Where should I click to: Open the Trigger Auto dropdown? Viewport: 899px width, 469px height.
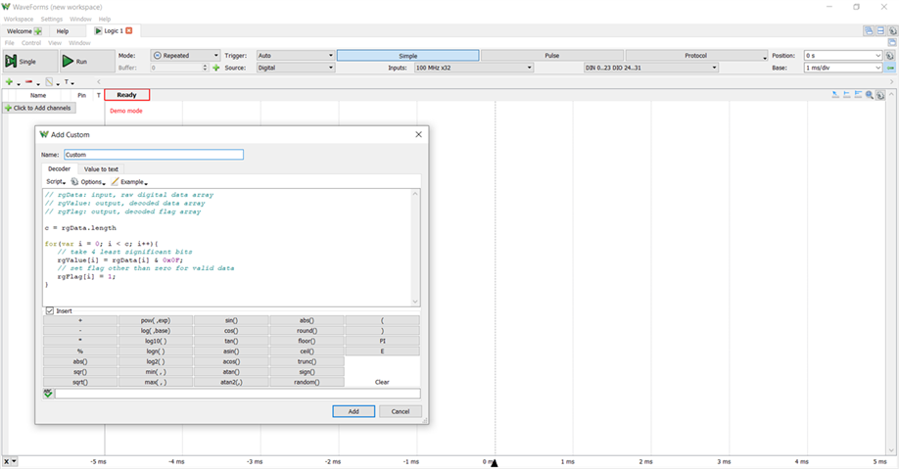pos(296,56)
